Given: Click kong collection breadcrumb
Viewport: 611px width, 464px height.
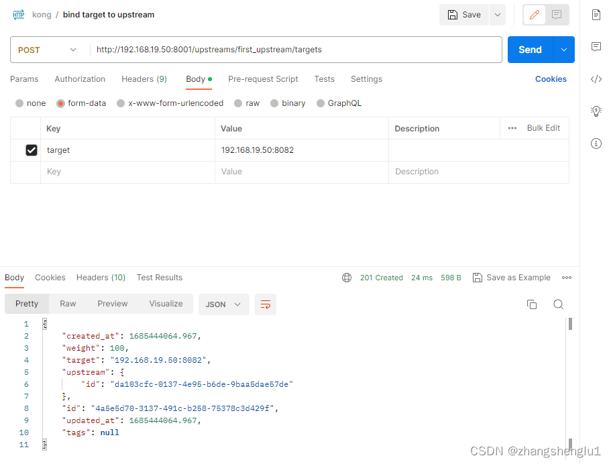Looking at the screenshot, I should (42, 15).
